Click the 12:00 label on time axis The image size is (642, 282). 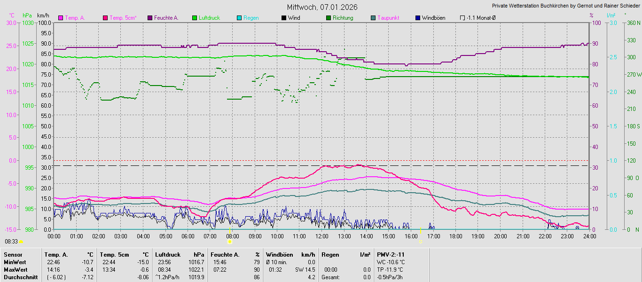322,236
